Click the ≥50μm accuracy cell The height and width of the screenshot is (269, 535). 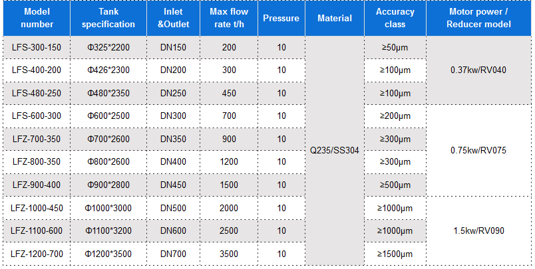click(395, 47)
